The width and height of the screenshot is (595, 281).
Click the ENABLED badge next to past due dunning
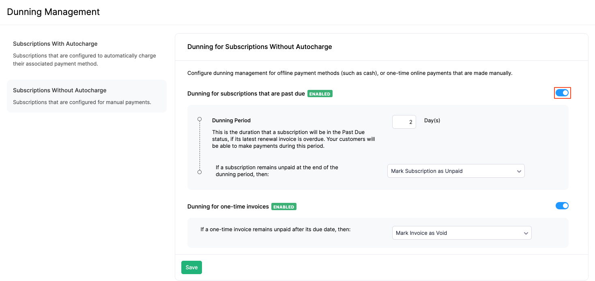click(x=320, y=94)
